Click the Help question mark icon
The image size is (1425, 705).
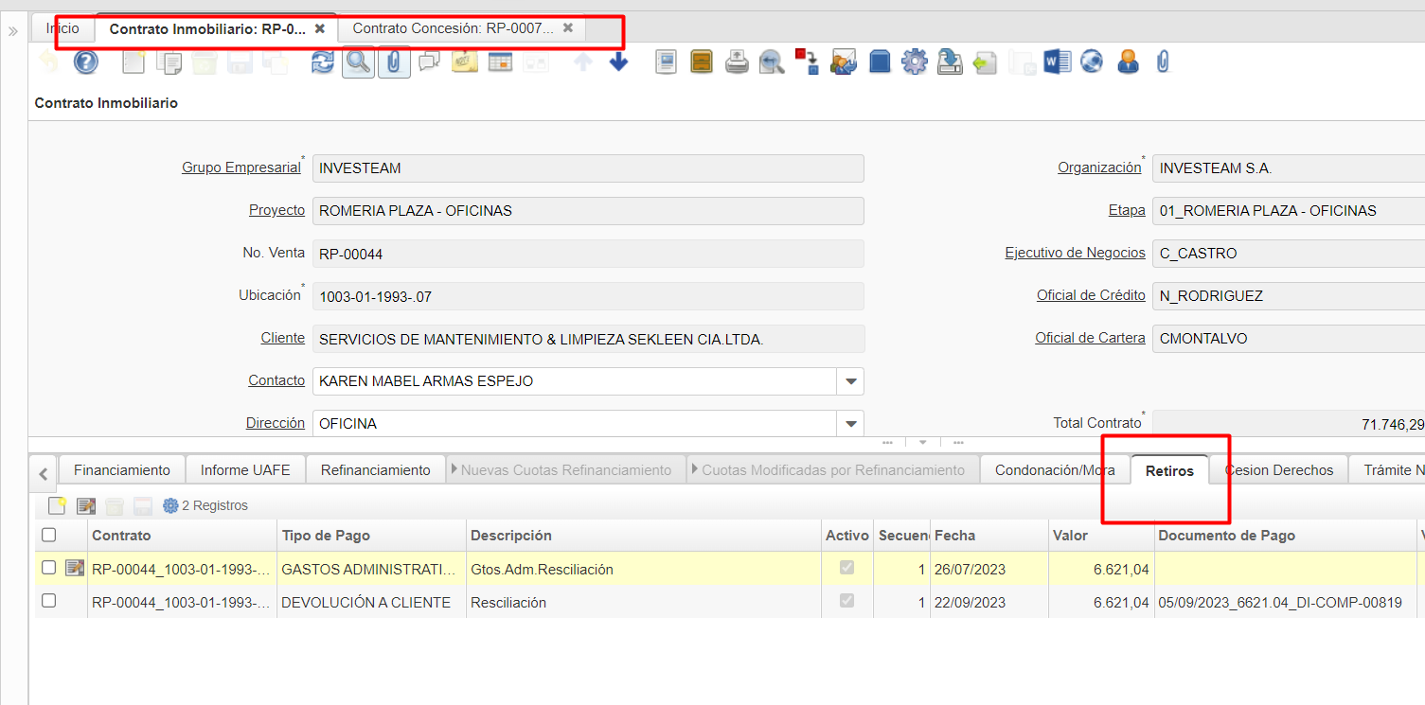point(86,62)
